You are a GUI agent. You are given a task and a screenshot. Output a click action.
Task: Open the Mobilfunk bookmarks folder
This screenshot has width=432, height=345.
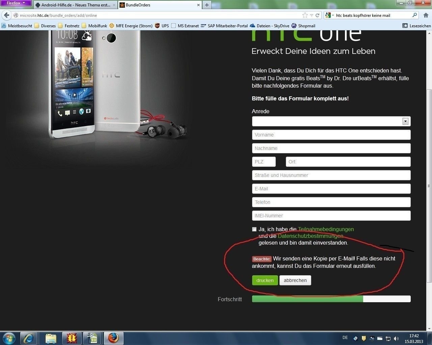[94, 26]
